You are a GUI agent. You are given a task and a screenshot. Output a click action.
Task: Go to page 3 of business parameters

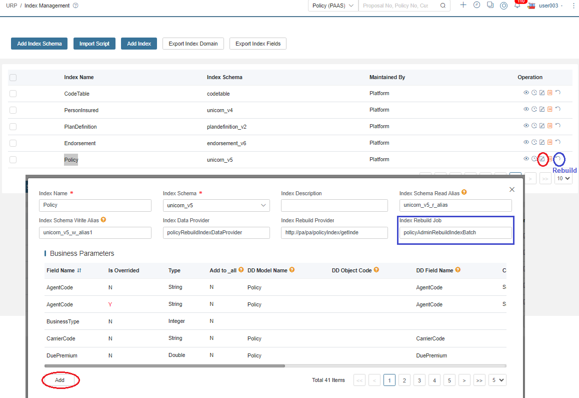tap(419, 380)
